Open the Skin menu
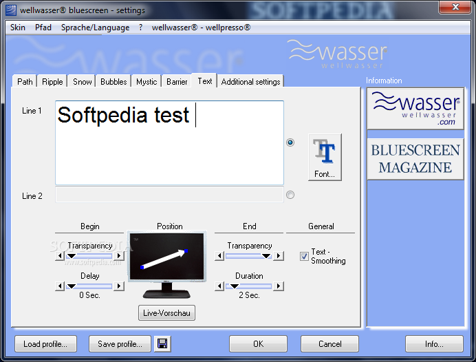Viewport: 476px width, 362px height. coord(18,28)
